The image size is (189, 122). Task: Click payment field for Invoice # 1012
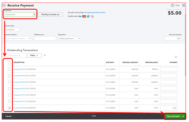[169, 69]
